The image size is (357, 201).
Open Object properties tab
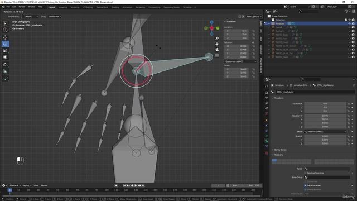267,120
